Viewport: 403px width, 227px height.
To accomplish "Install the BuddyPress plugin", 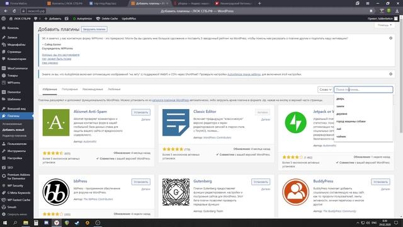I will click(x=380, y=182).
